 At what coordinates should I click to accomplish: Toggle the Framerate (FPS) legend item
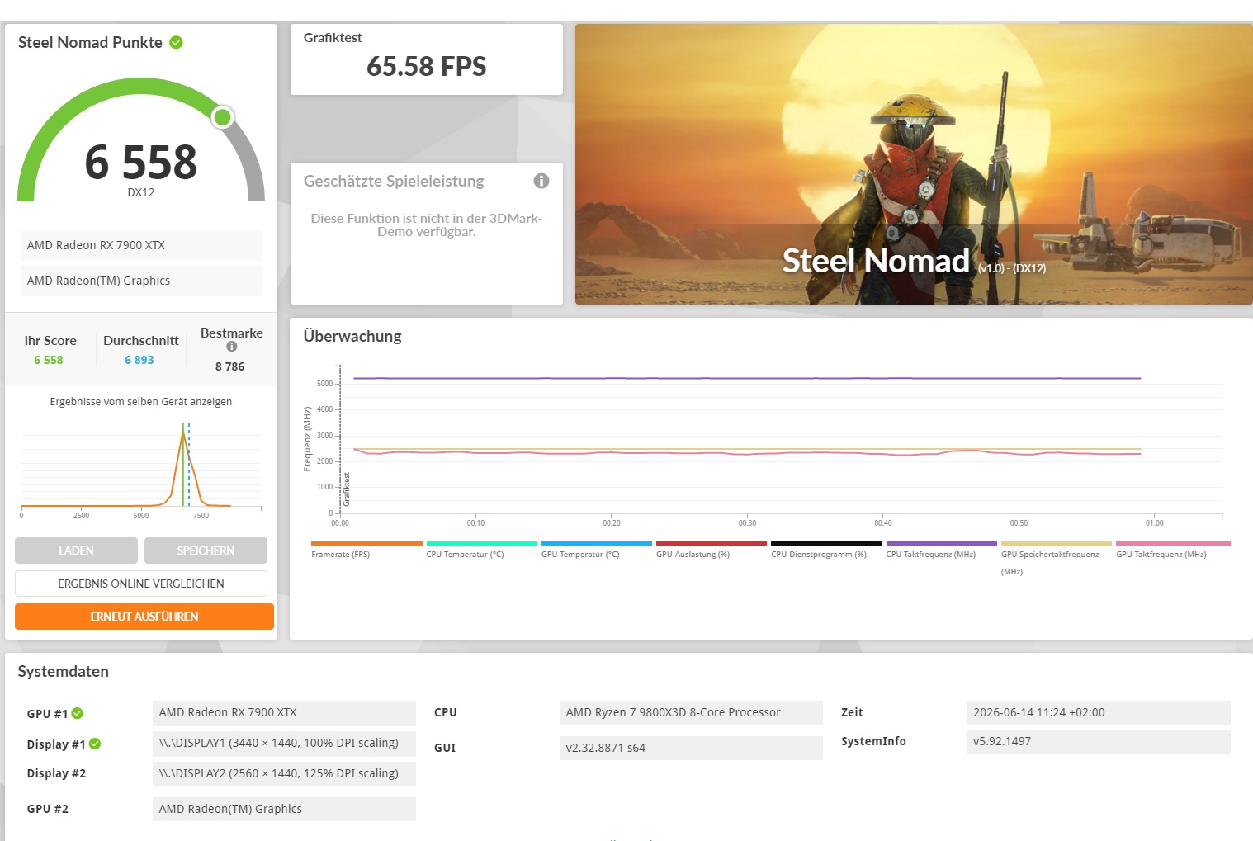point(366,550)
